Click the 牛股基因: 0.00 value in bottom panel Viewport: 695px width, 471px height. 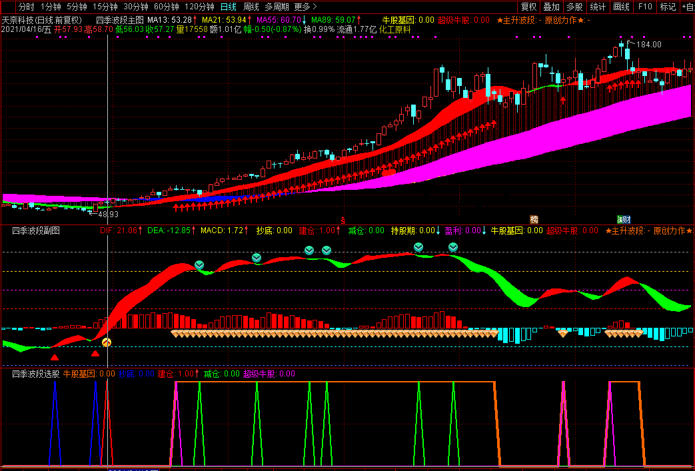pos(89,374)
